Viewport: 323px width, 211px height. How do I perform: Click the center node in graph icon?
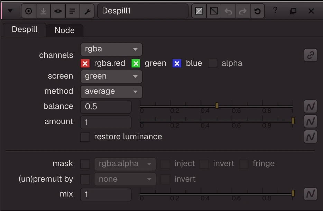[29, 11]
